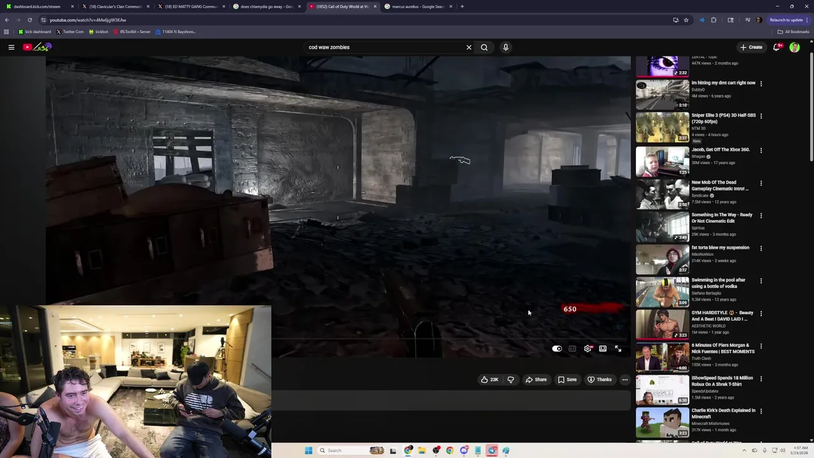Open 'Jacob, Get Off The Xbox 360' thumbnail
Image resolution: width=814 pixels, height=458 pixels.
[x=663, y=161]
